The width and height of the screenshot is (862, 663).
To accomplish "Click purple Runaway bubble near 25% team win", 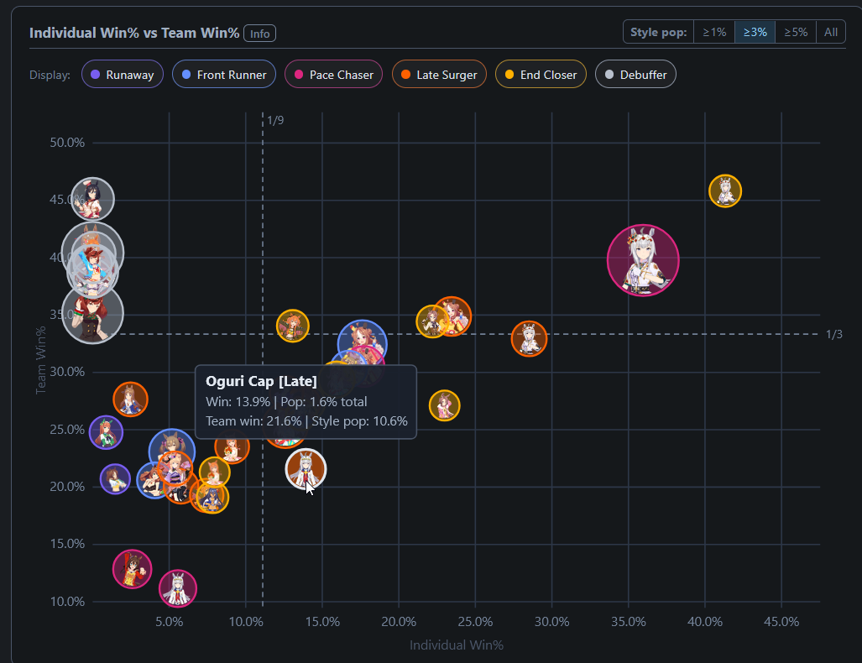I will coord(106,432).
